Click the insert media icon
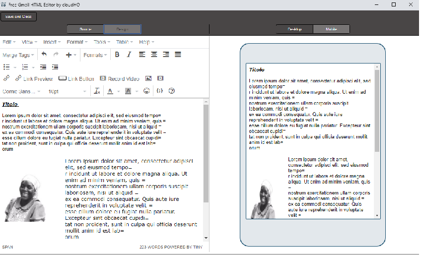422x255 pixels. [x=160, y=78]
